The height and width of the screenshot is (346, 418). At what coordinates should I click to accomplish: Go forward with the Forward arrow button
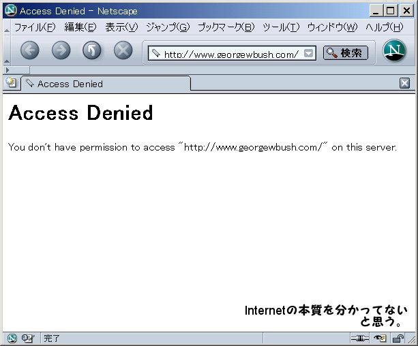click(61, 50)
